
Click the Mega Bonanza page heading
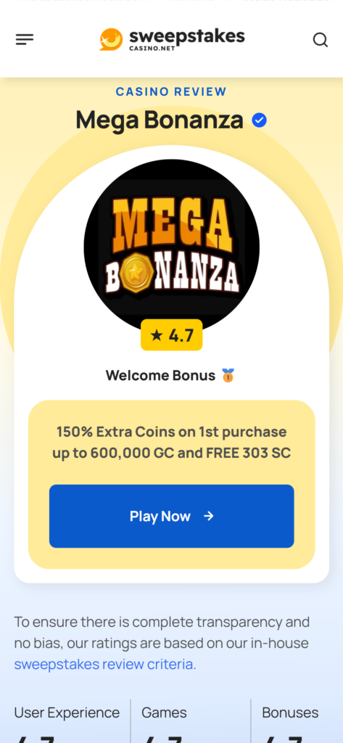pos(160,120)
